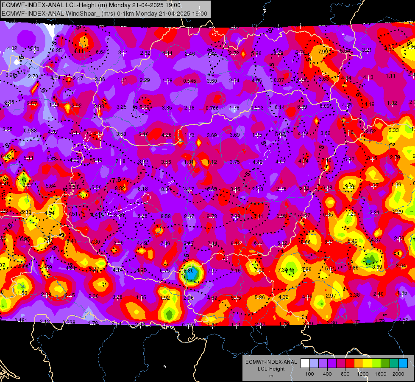
Task: Click the wind shear value 6.75
Action: pyautogui.click(x=165, y=271)
